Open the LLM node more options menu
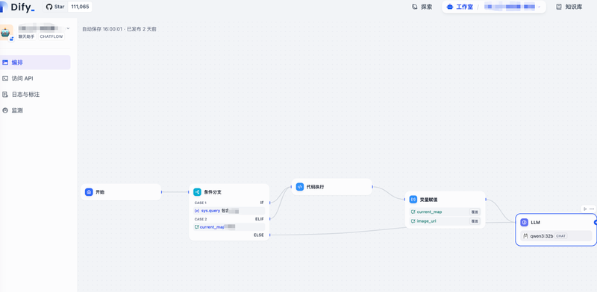The image size is (597, 292). point(591,209)
